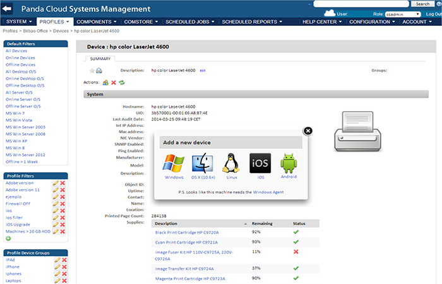Click the Online Devices filter link
The image size is (442, 284).
point(20,57)
